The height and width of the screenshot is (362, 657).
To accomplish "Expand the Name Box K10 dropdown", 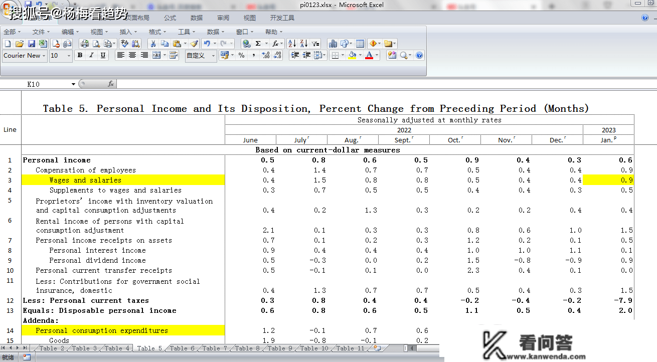I will [74, 84].
